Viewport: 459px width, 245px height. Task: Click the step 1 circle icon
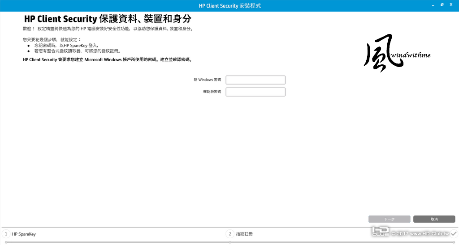tap(6, 234)
